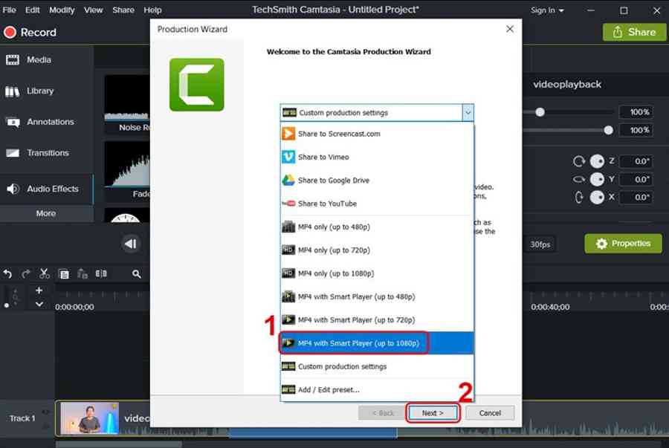
Task: Select MP4 only (up to 480p)
Action: (x=377, y=227)
